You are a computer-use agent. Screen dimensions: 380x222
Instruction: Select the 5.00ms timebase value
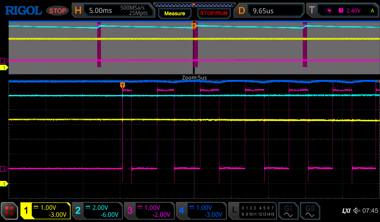coord(100,11)
